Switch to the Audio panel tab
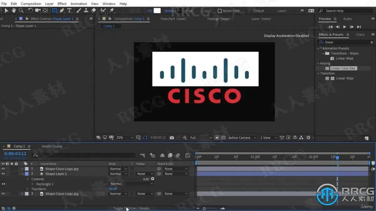 347,19
